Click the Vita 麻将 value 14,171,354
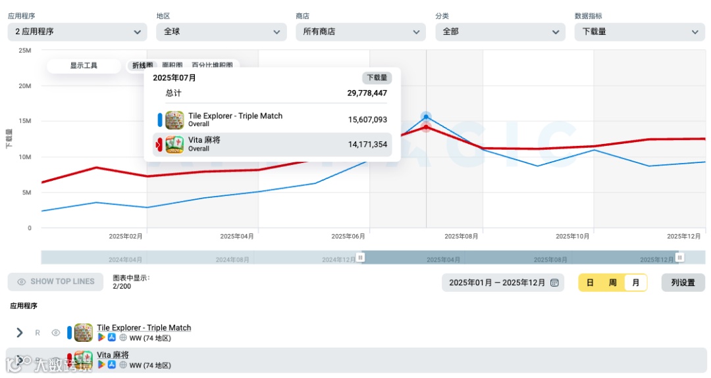The image size is (711, 378). 367,145
